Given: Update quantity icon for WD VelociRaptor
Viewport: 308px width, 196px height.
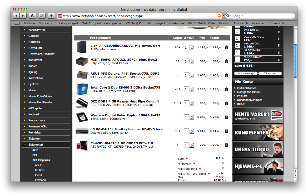Looking at the screenshot, I should tap(192, 117).
